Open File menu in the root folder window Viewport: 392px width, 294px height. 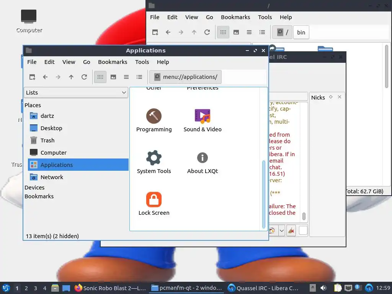click(155, 17)
